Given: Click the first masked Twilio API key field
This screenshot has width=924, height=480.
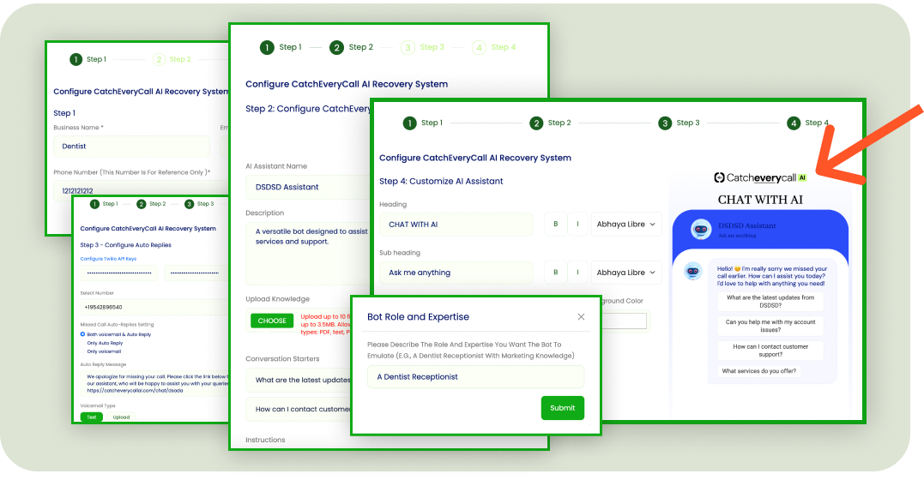Looking at the screenshot, I should (119, 273).
